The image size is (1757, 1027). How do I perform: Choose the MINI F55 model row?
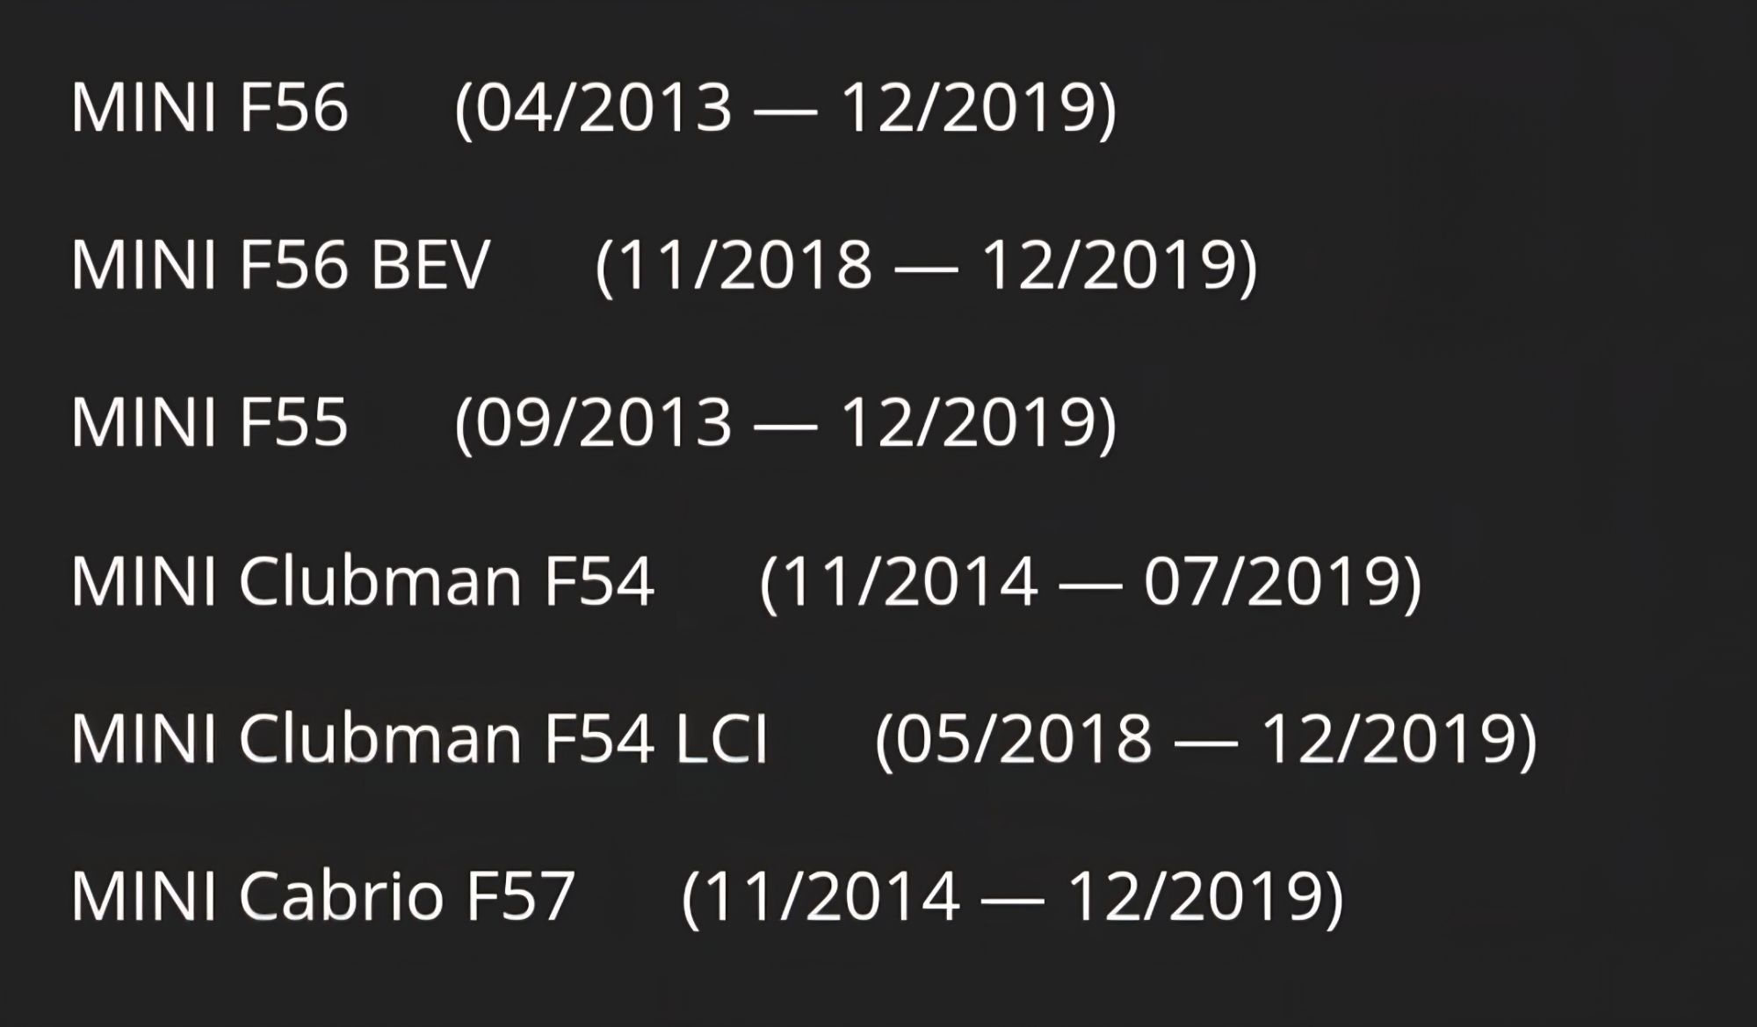point(209,422)
